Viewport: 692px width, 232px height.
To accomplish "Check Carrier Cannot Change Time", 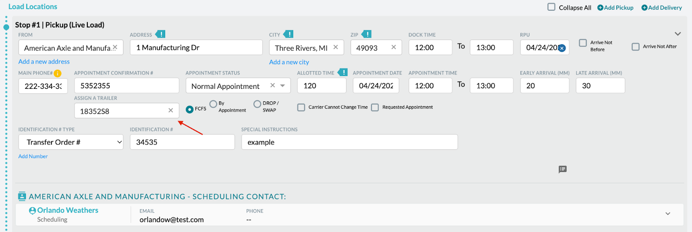I will (x=301, y=107).
